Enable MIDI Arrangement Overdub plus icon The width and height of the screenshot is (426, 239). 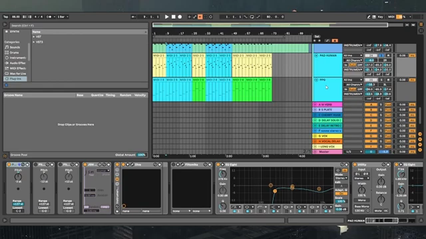[189, 17]
